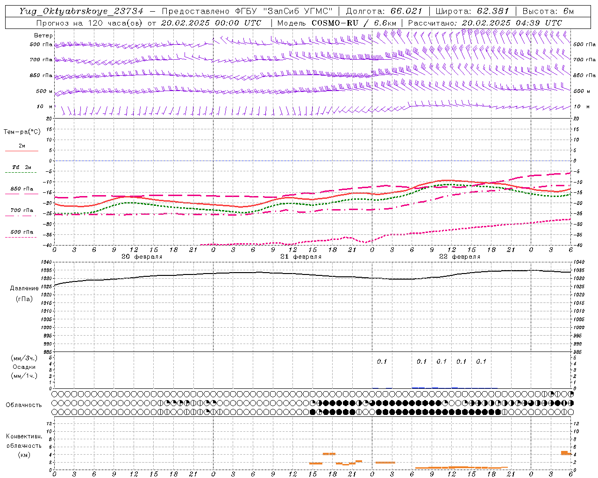Click the Облачность cloud cover row label

tap(24, 405)
